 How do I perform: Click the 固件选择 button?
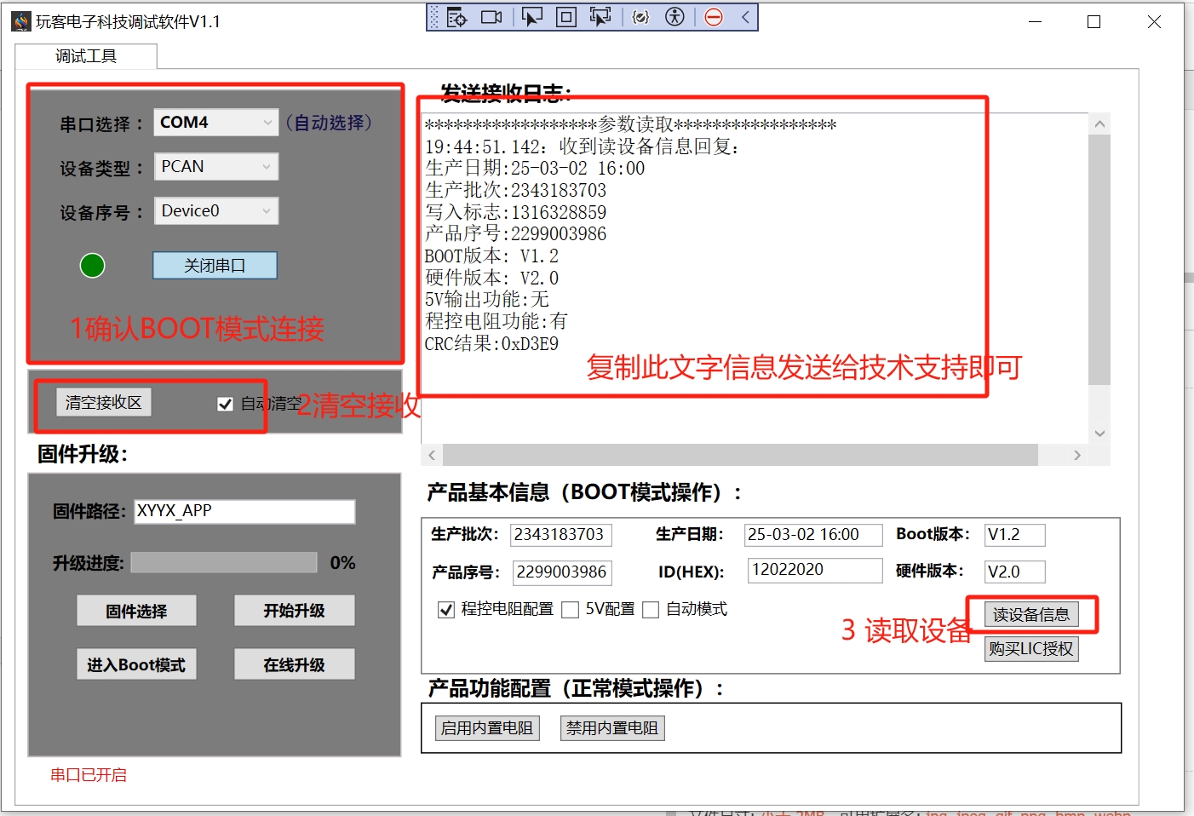click(136, 611)
